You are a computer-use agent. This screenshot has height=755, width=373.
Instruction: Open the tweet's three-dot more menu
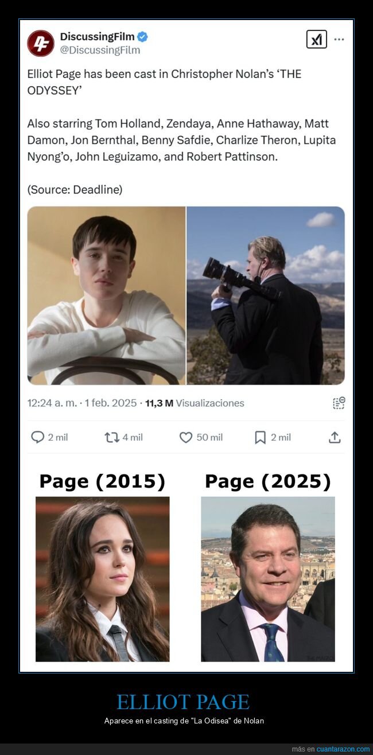click(339, 40)
